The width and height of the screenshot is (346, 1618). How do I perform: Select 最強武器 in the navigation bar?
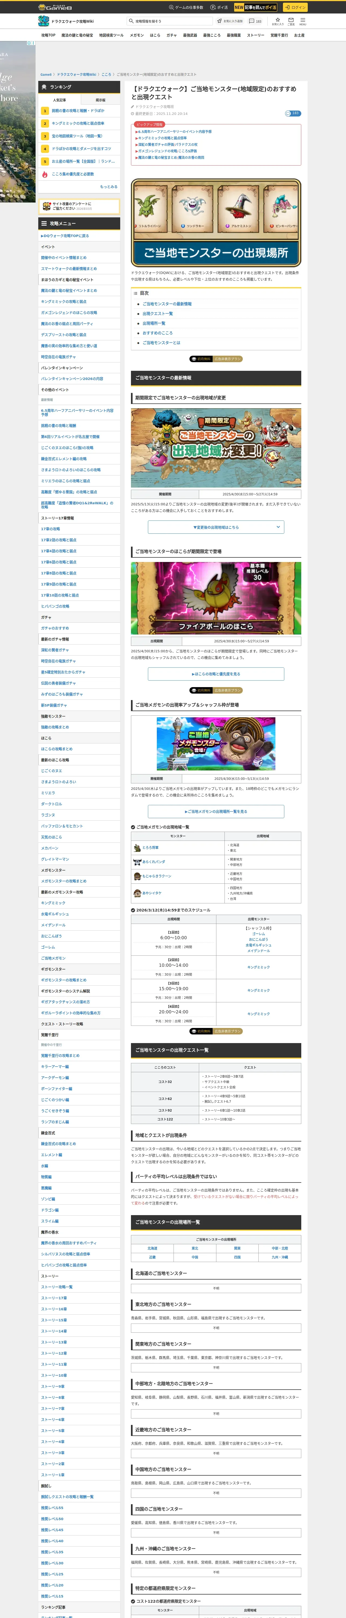[x=190, y=35]
